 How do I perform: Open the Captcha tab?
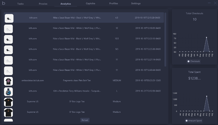click(91, 3)
